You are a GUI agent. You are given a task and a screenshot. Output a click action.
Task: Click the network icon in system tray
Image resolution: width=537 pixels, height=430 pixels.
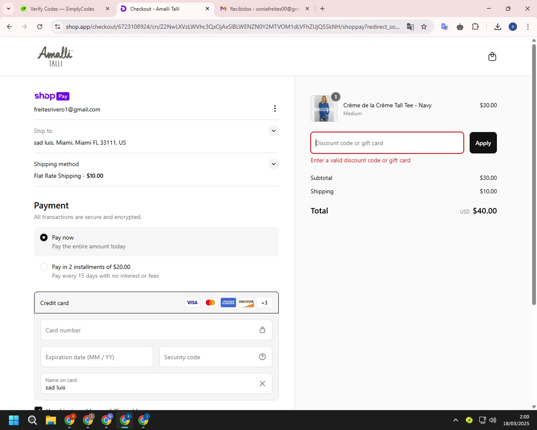click(x=482, y=420)
